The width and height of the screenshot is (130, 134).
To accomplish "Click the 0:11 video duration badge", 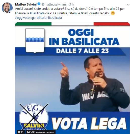I will point(21,132).
